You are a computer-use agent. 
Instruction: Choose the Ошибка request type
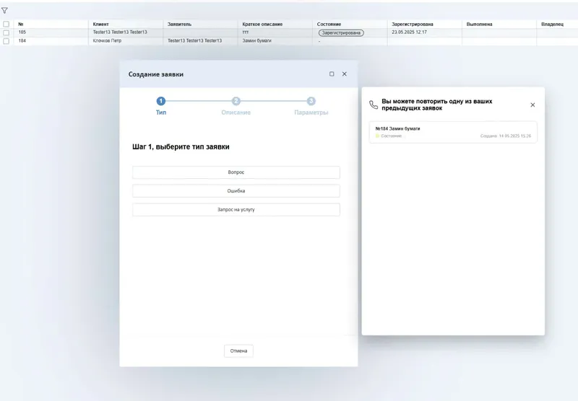pyautogui.click(x=236, y=191)
